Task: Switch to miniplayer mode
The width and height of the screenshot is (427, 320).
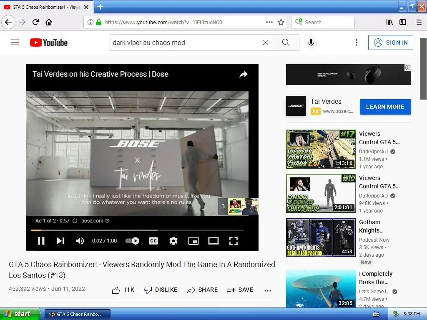Action: coord(193,241)
